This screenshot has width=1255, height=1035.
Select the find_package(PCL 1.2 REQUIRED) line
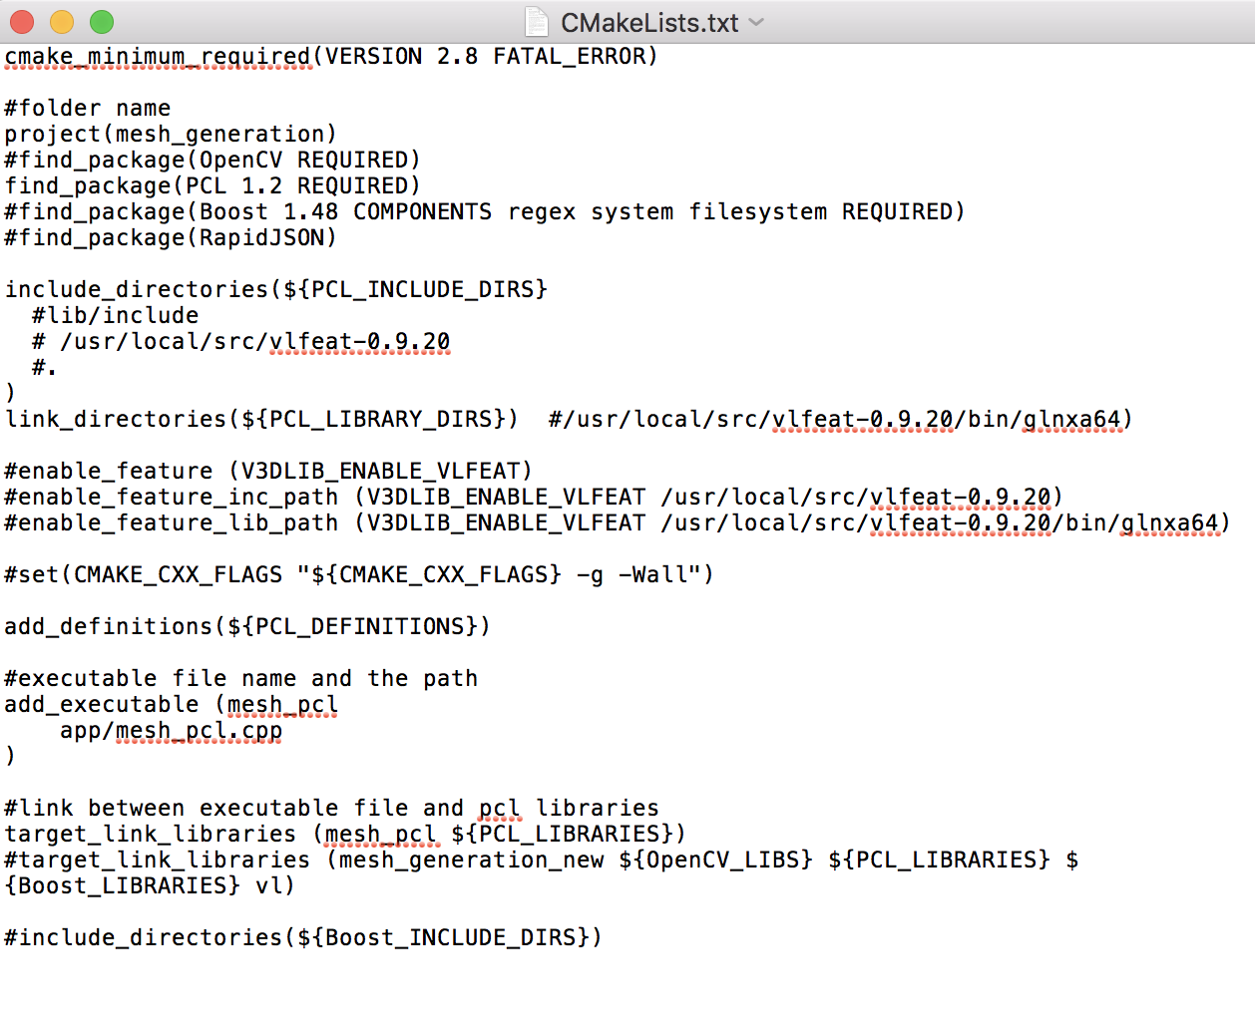(209, 185)
